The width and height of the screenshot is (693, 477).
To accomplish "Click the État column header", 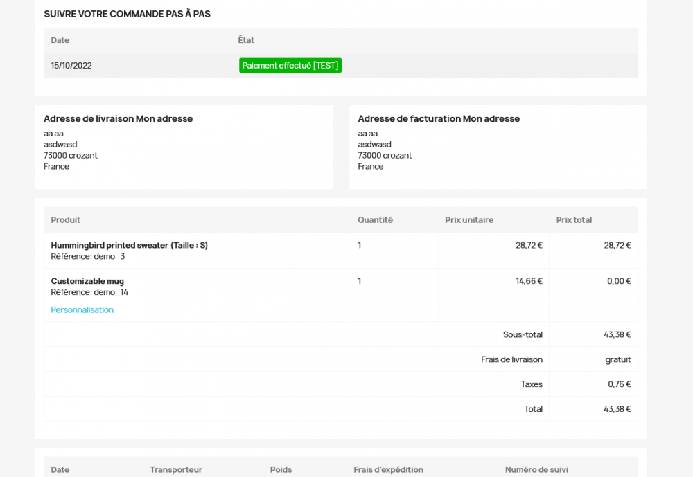I will tap(246, 40).
